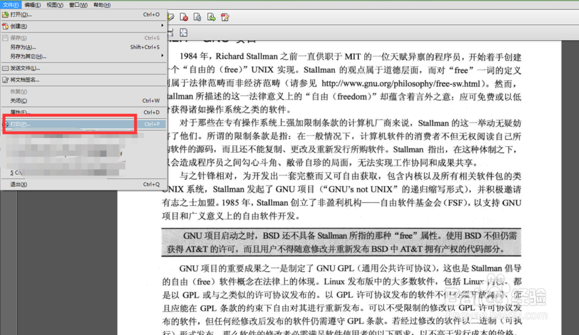Choose 另存为(A)... menu entry
The image size is (579, 335).
click(83, 47)
